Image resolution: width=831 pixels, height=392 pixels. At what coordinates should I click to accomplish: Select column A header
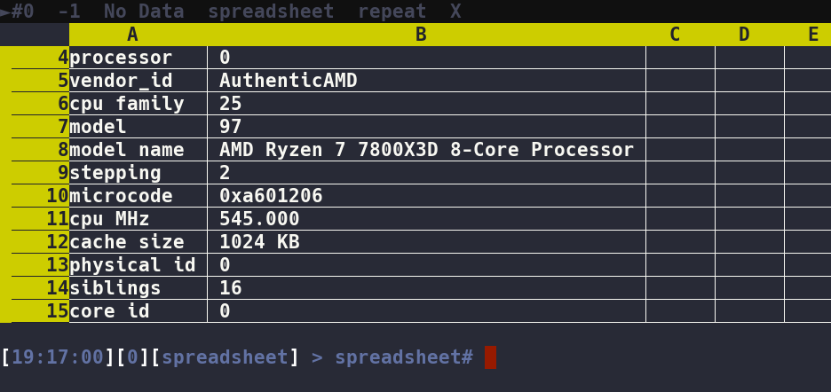point(133,35)
